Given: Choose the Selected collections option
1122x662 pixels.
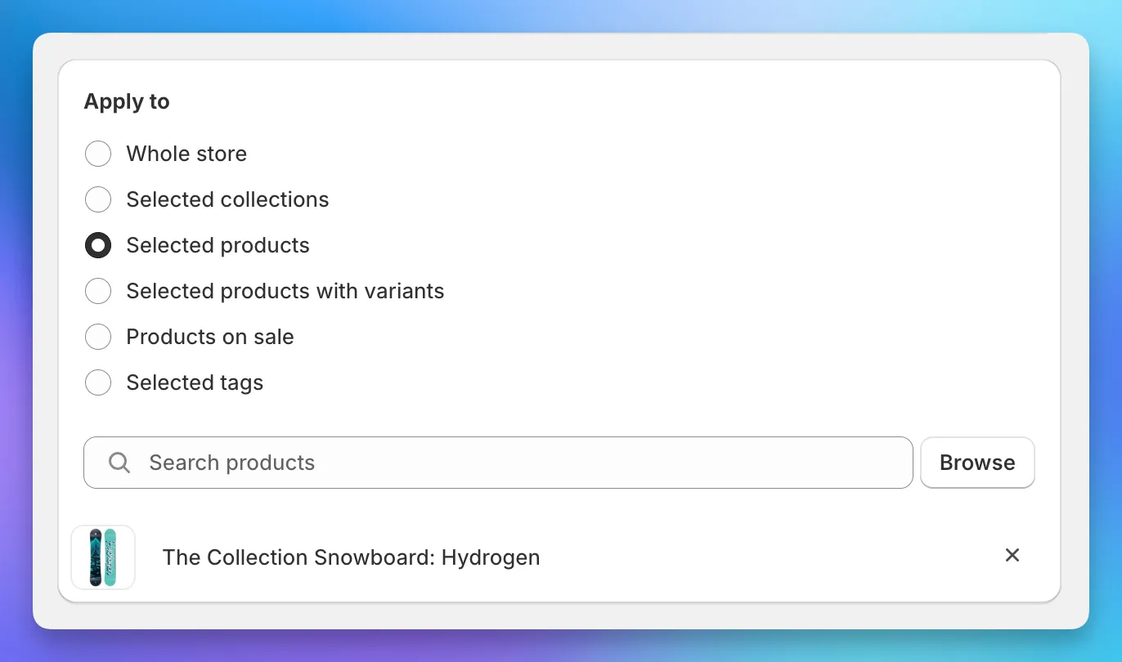Looking at the screenshot, I should tap(97, 199).
